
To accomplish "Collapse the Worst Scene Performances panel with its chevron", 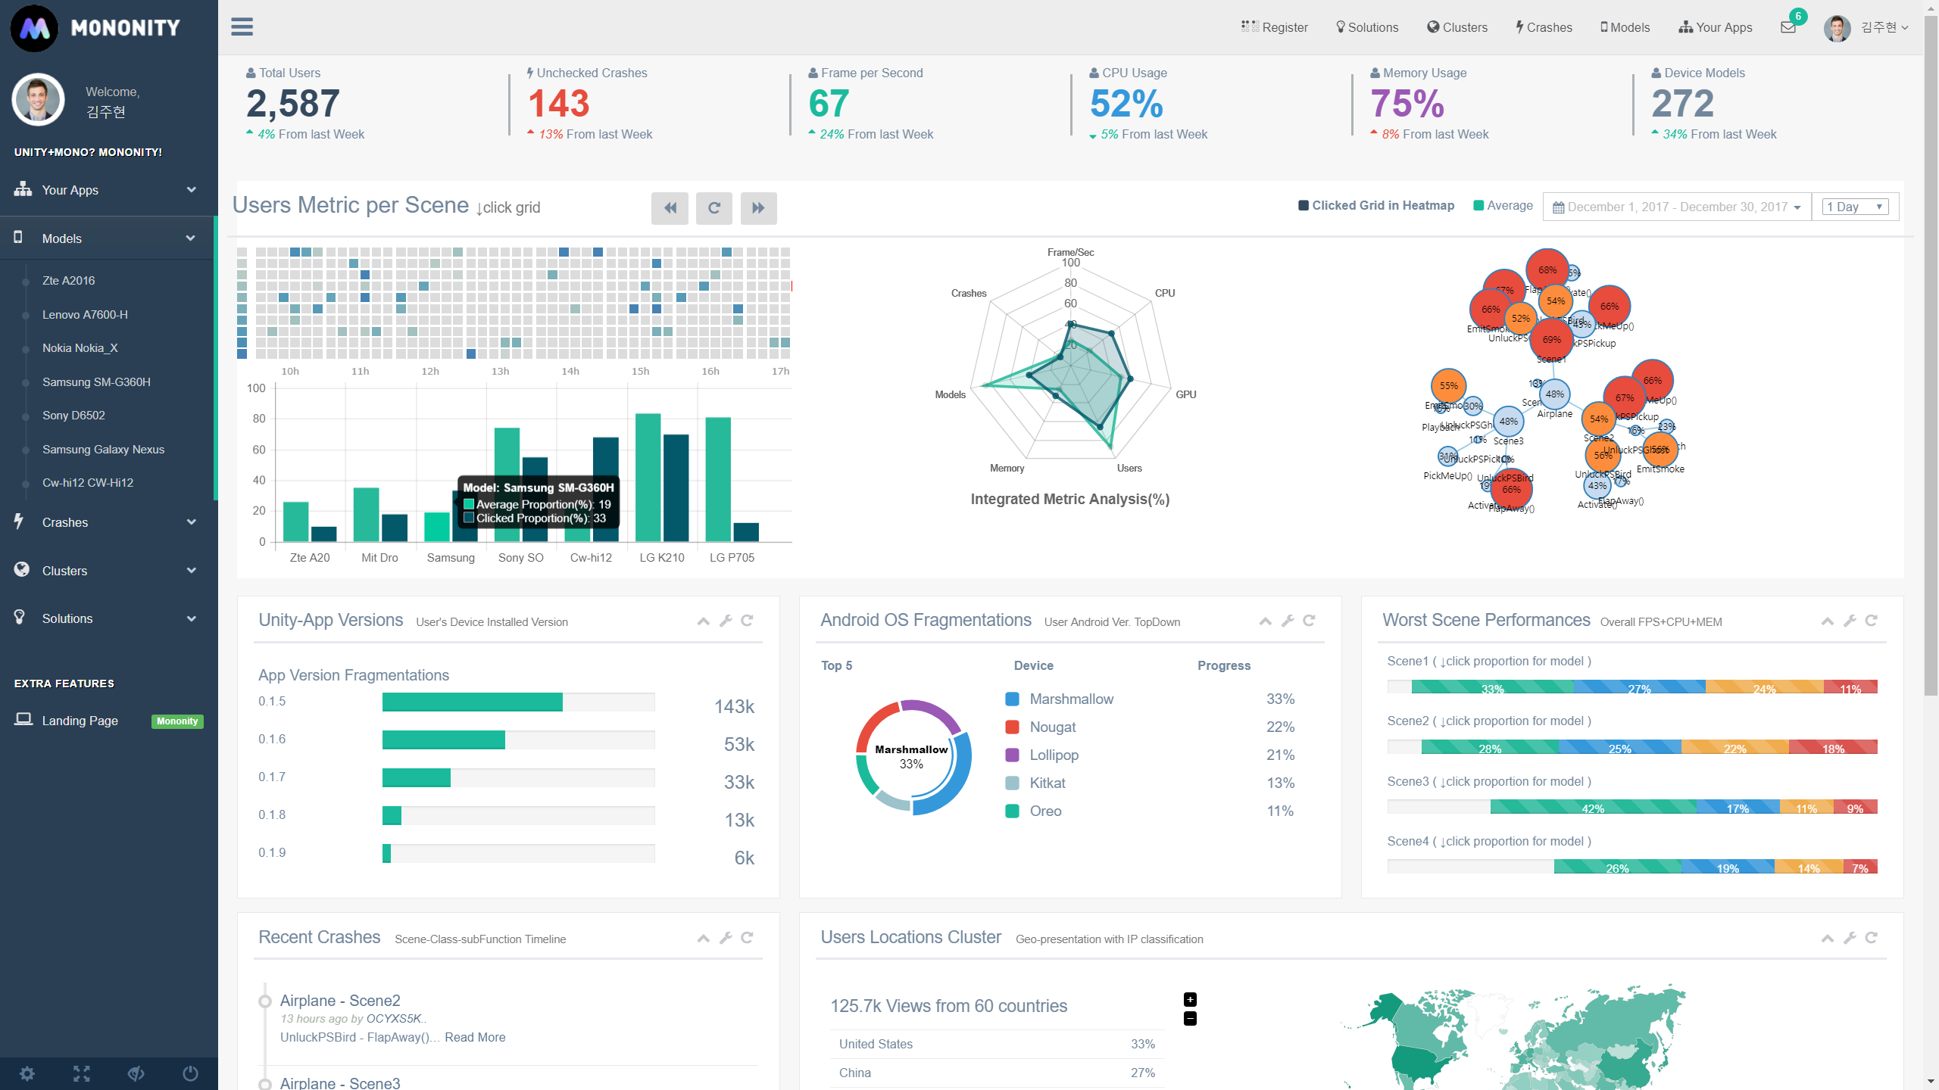I will pyautogui.click(x=1828, y=621).
